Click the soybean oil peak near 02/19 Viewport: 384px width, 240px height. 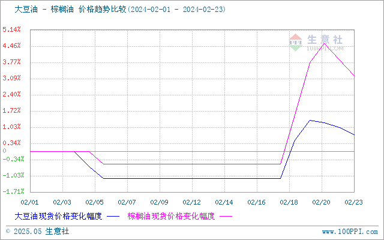tap(310, 120)
